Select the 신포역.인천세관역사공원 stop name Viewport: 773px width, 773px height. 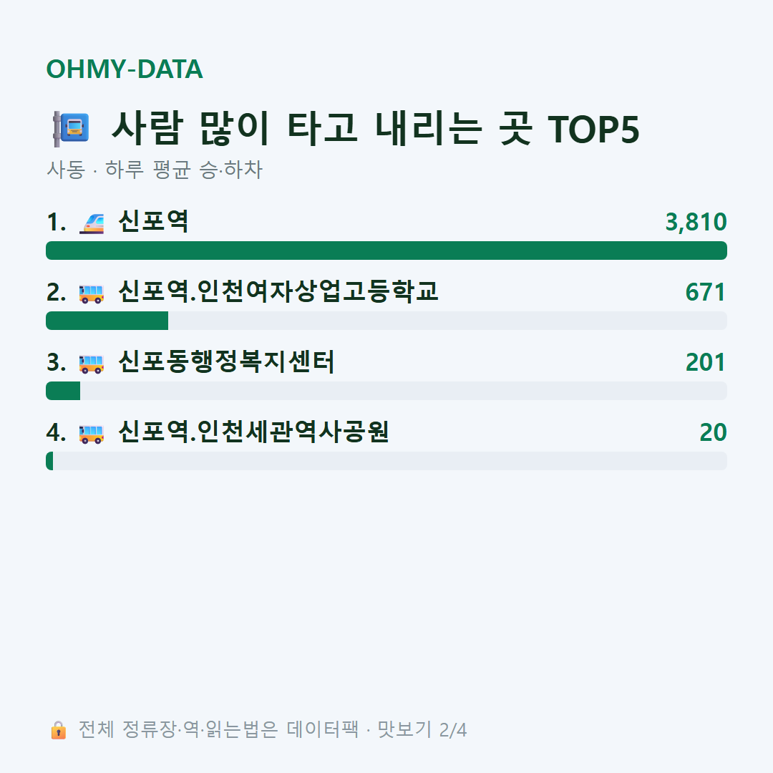[253, 432]
